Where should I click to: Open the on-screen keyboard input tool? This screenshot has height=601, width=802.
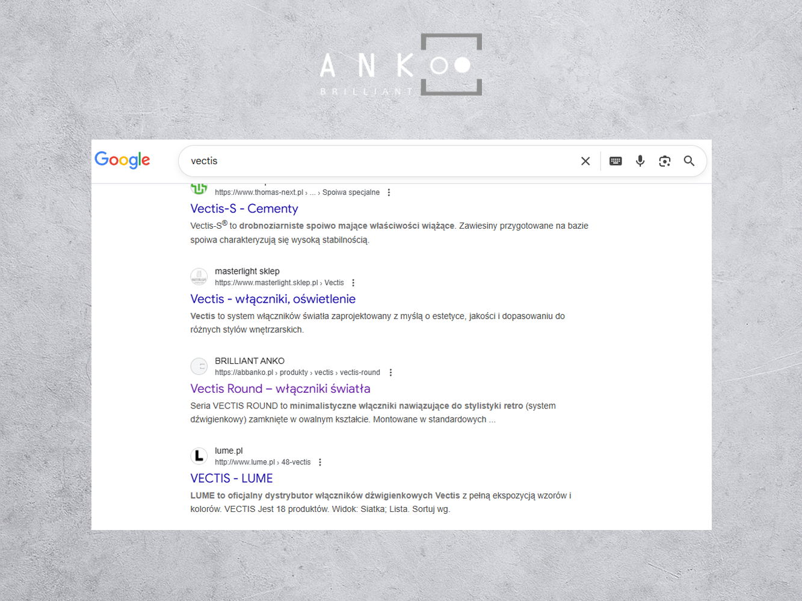click(615, 161)
